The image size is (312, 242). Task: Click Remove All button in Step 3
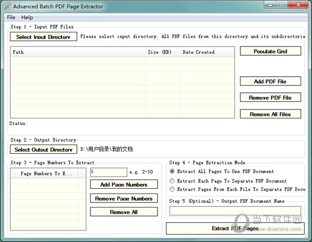[x=124, y=212]
